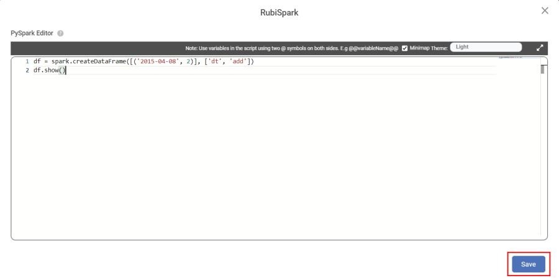Close the RubiSpark dialog
The width and height of the screenshot is (559, 278).
click(x=545, y=11)
